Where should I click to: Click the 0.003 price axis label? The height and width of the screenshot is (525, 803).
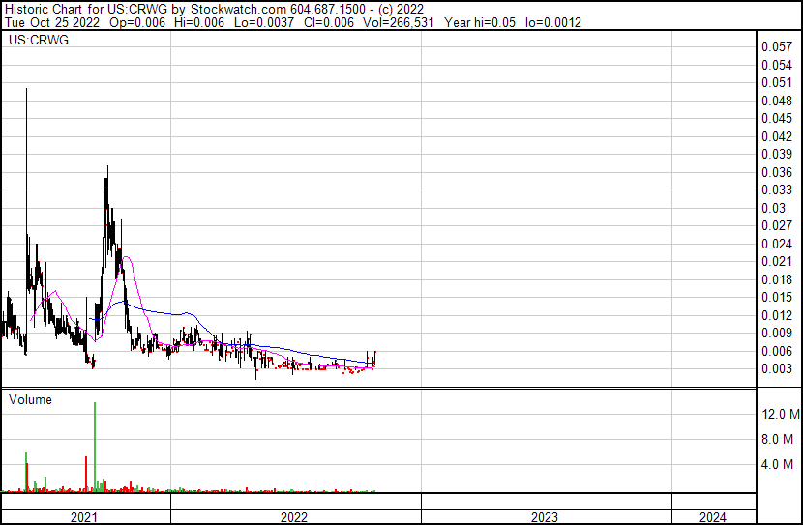[x=777, y=369]
